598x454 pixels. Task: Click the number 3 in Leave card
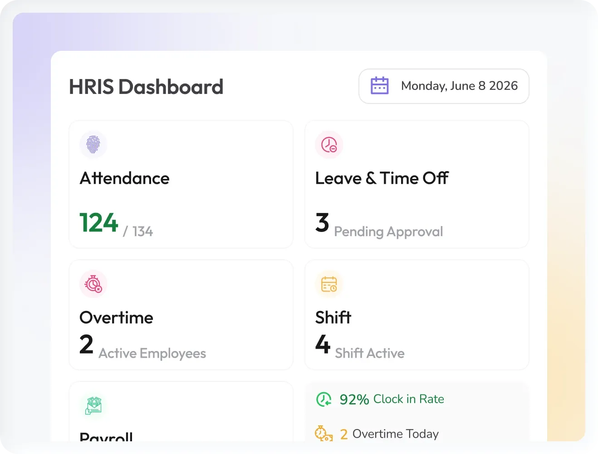click(322, 222)
